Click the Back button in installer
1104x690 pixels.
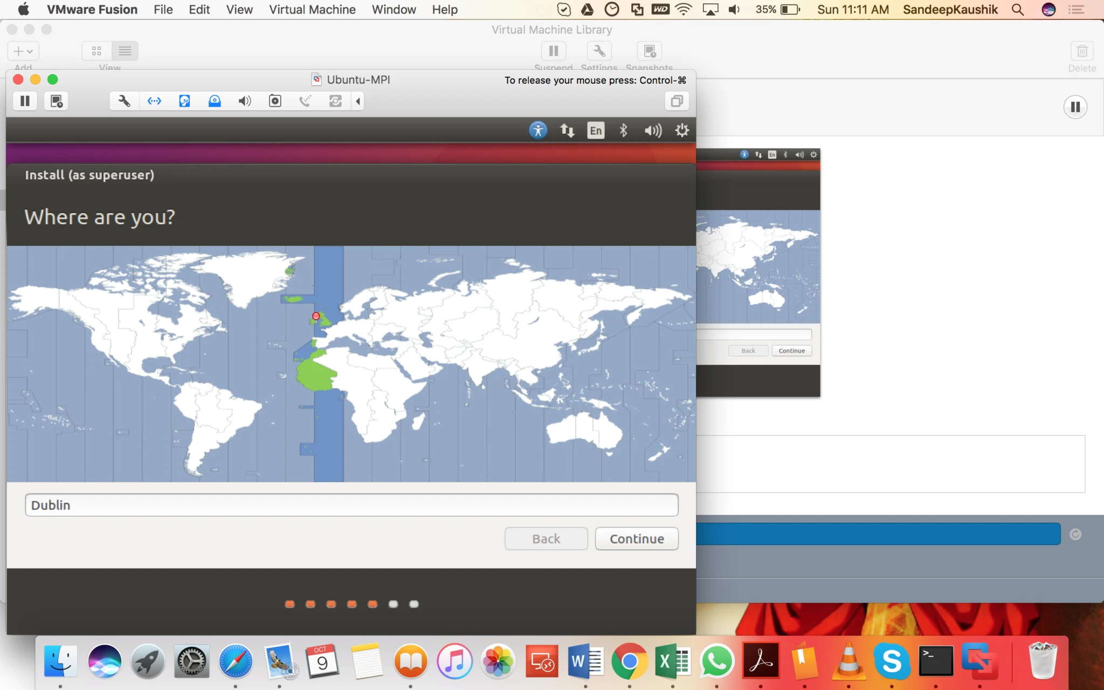[546, 539]
